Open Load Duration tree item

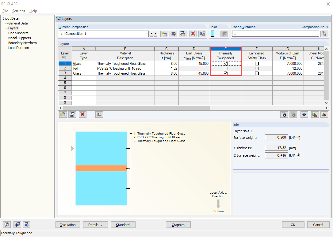pos(18,48)
